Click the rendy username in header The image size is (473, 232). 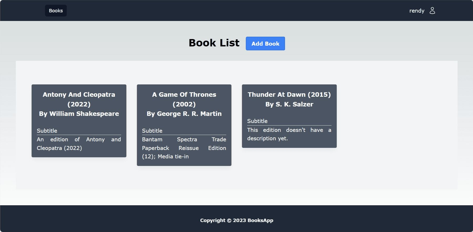[417, 11]
